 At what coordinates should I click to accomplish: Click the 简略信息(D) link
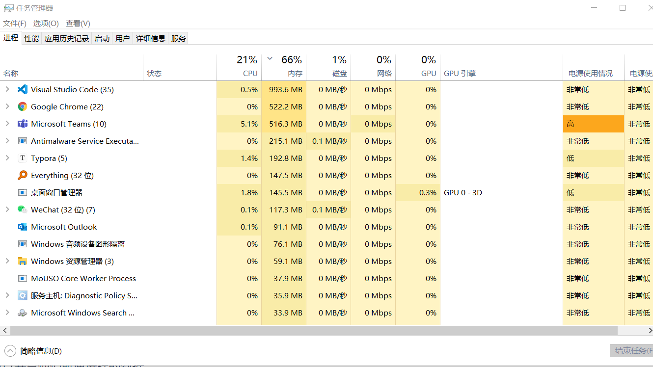tap(41, 351)
